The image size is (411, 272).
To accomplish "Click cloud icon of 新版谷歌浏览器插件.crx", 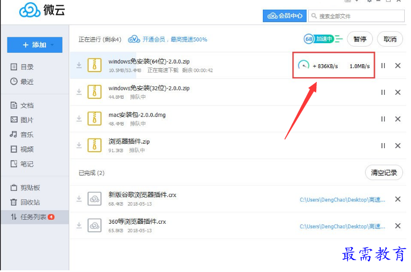I will (x=94, y=199).
